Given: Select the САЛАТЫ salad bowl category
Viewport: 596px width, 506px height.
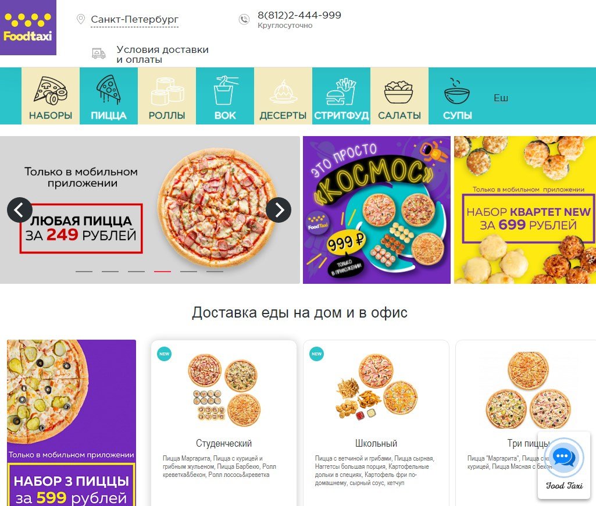Looking at the screenshot, I should point(399,96).
